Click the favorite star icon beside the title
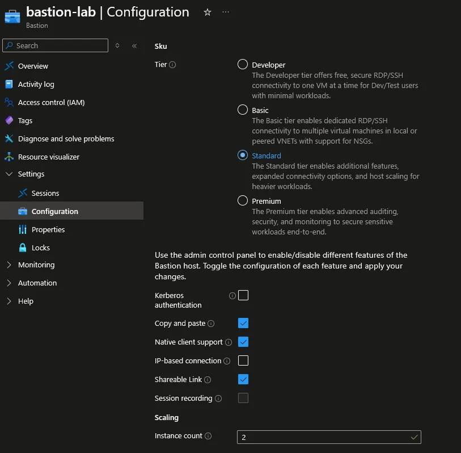This screenshot has width=461, height=453. tap(208, 12)
